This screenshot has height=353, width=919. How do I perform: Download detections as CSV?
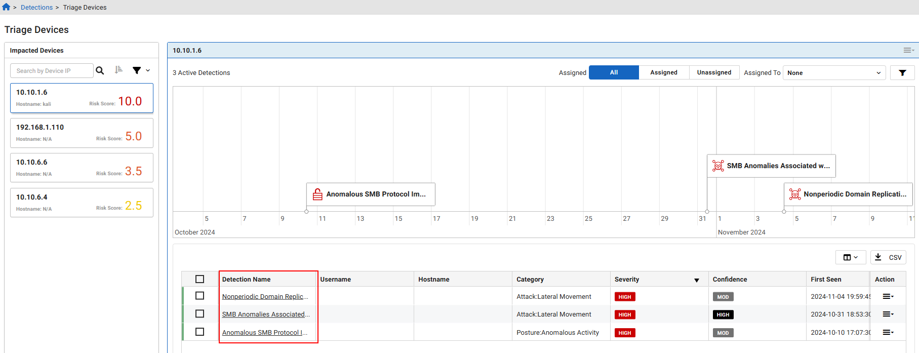point(888,257)
